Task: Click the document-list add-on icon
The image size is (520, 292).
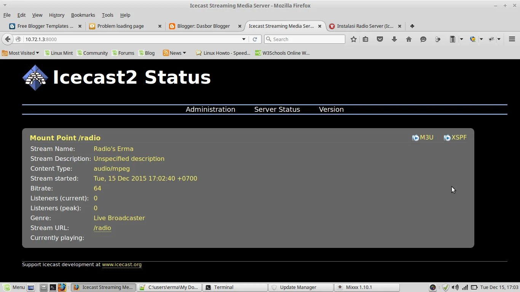Action: (x=453, y=39)
